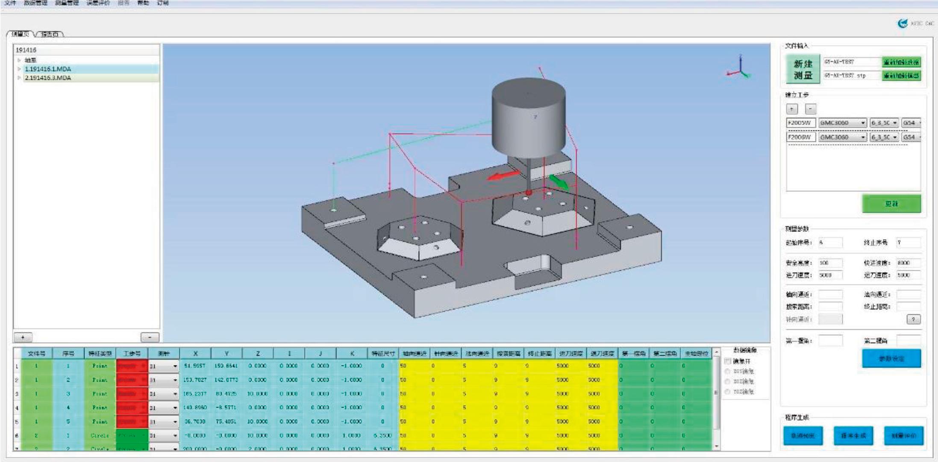The width and height of the screenshot is (938, 462).
Task: Click the table scrollbar up arrow
Action: click(x=717, y=353)
